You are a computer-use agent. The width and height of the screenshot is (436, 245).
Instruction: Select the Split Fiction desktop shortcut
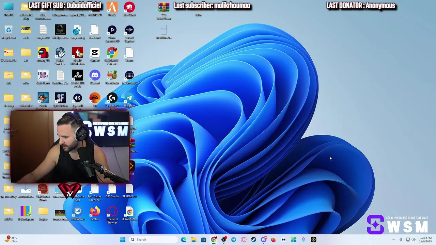(60, 100)
